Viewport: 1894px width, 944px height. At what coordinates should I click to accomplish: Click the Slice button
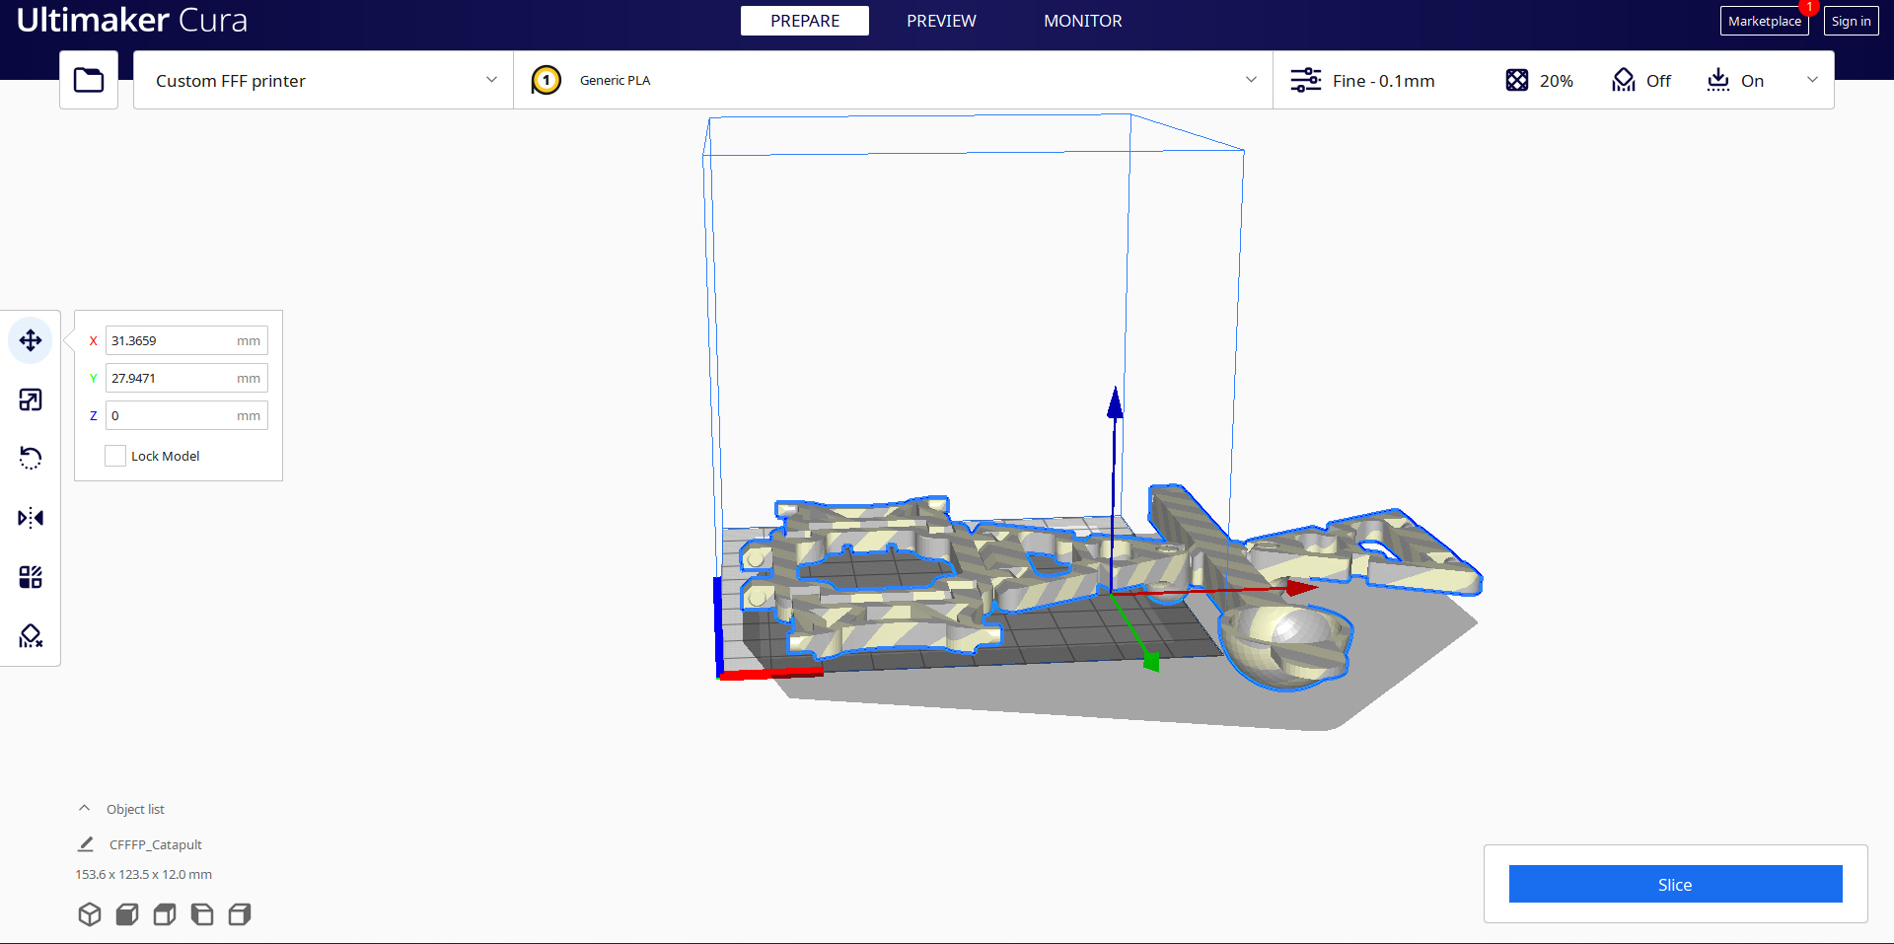tap(1675, 884)
